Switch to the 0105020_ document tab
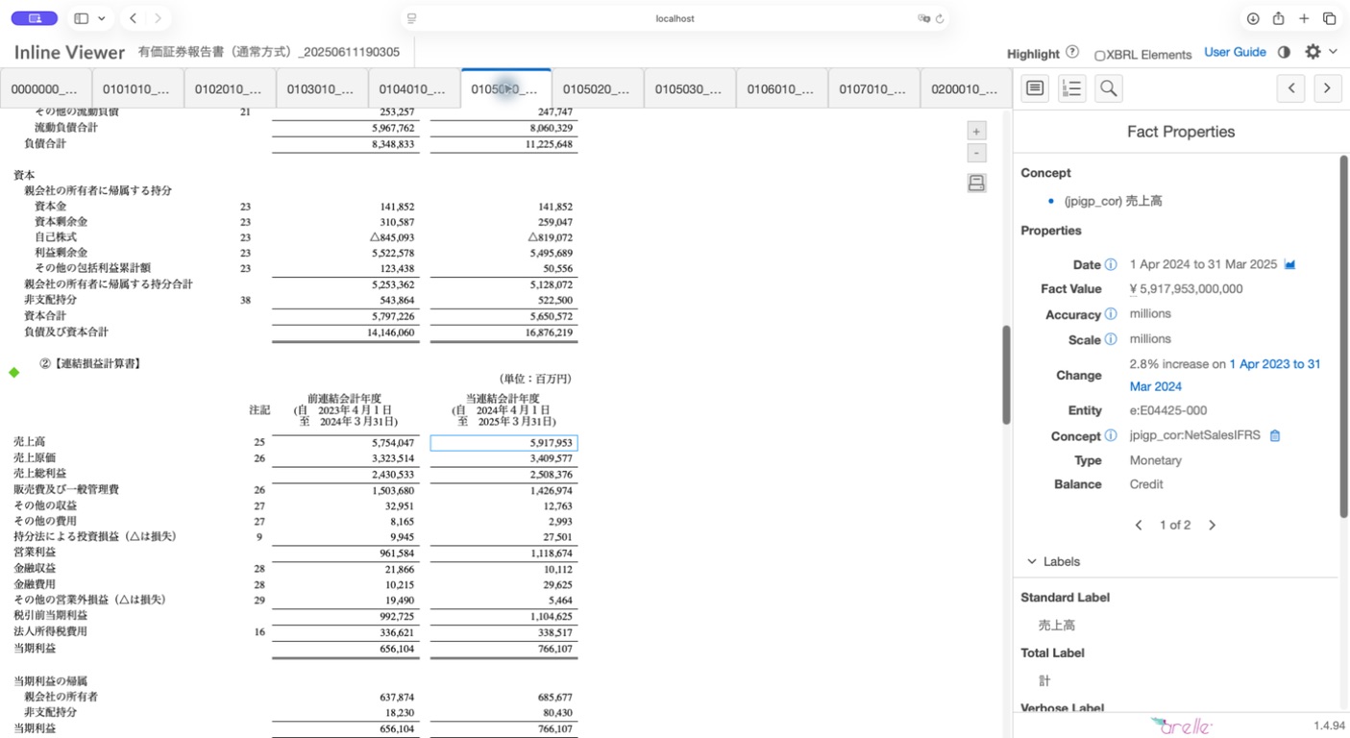1350x738 pixels. [x=598, y=88]
